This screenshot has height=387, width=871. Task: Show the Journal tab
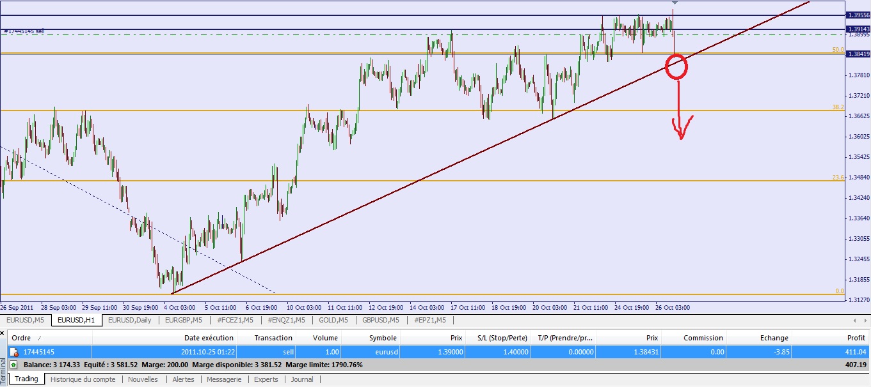(302, 379)
